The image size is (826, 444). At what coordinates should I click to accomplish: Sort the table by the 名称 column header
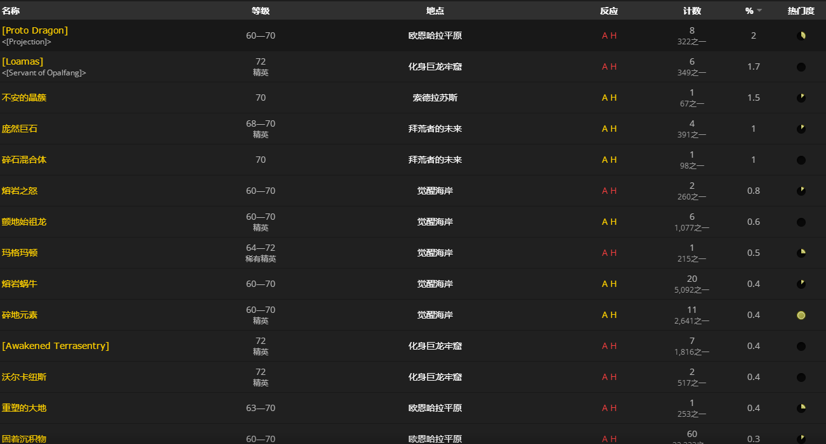click(x=11, y=10)
